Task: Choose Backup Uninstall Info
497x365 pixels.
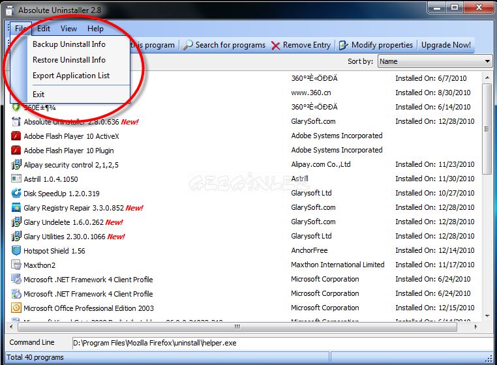Action: click(x=69, y=44)
